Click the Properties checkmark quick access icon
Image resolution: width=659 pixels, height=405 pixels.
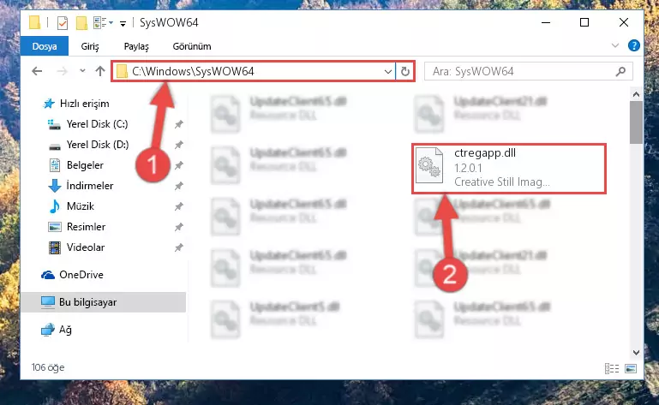pyautogui.click(x=63, y=22)
